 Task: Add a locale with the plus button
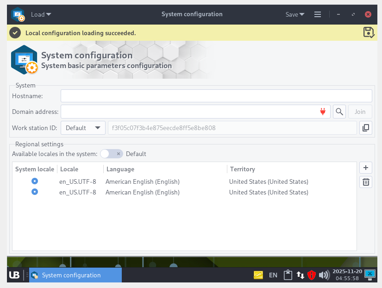pos(366,168)
